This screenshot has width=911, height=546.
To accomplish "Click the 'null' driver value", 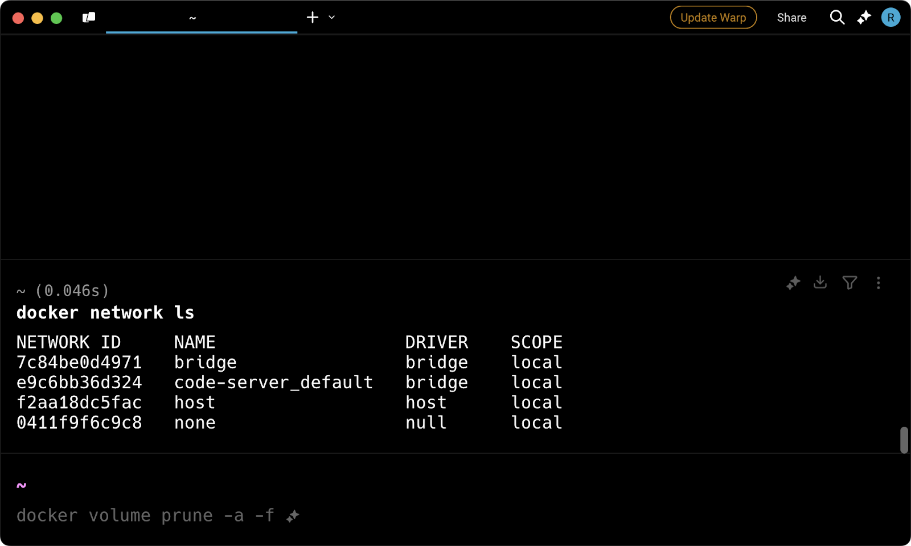I will coord(426,422).
